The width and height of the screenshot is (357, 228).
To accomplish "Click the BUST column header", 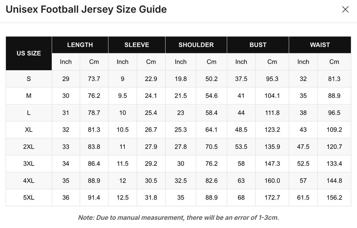I will coord(258,45).
